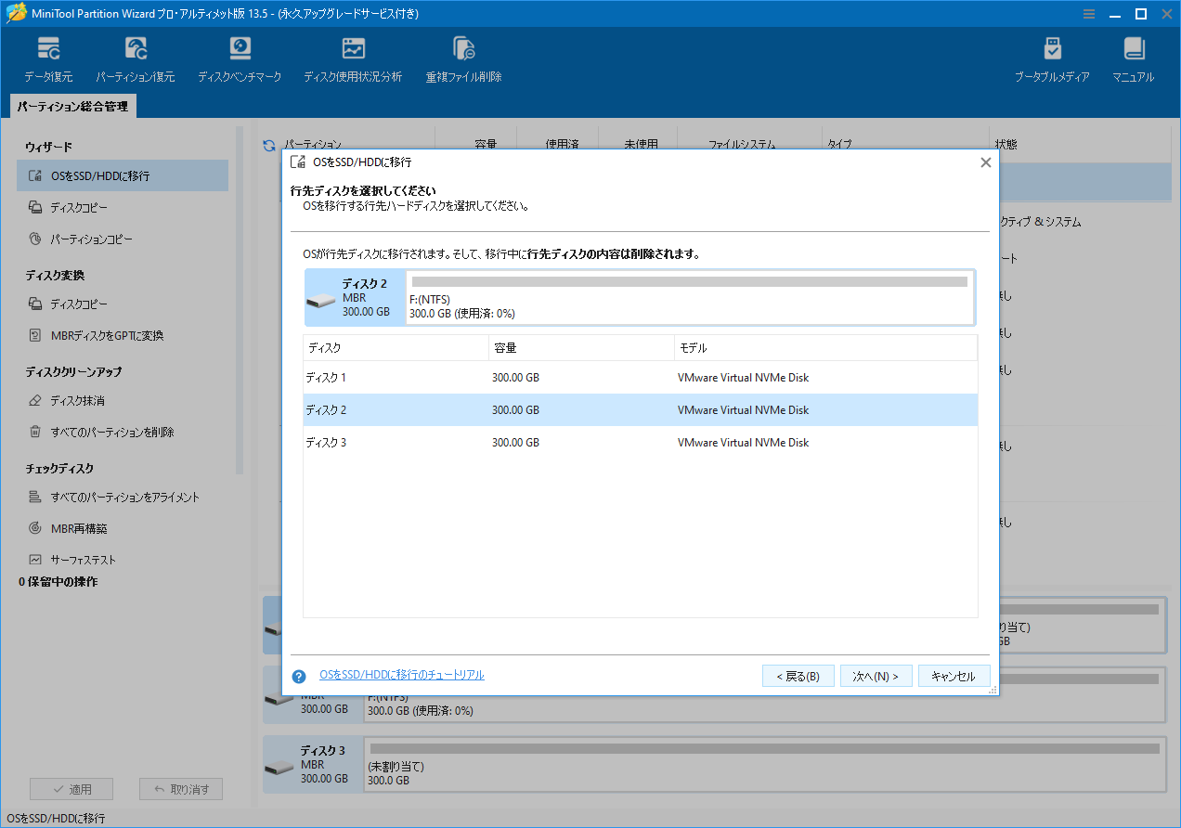Open the データ復元 (Data Recovery) tool

pos(48,58)
